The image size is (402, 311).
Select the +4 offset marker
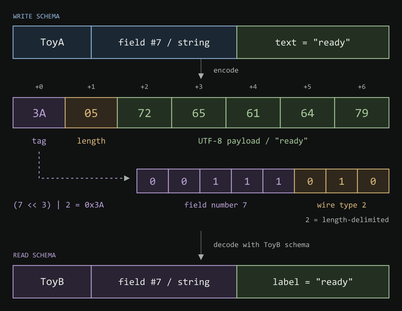coord(253,87)
